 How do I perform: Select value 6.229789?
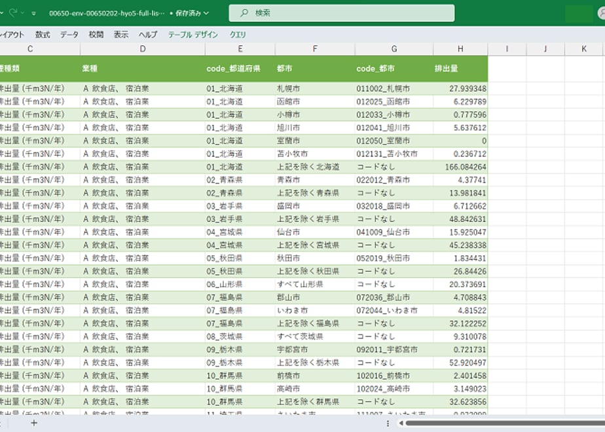coord(460,102)
